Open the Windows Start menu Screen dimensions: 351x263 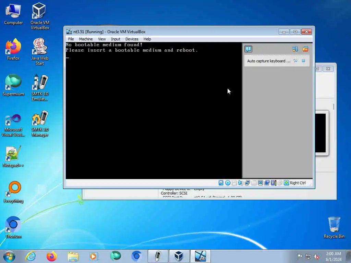click(x=9, y=256)
